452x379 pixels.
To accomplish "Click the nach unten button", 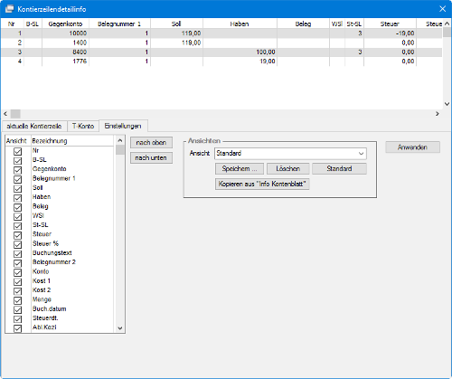I will 151,157.
